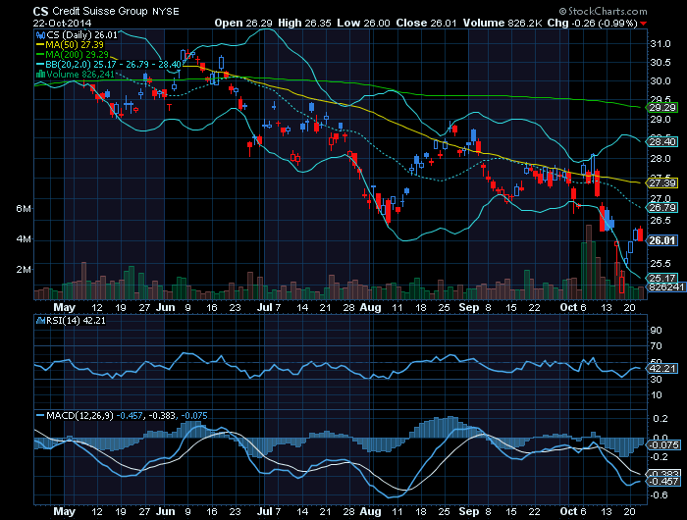Click the line marker before MACD(12,26,9)
This screenshot has height=520, width=687.
pyautogui.click(x=40, y=415)
